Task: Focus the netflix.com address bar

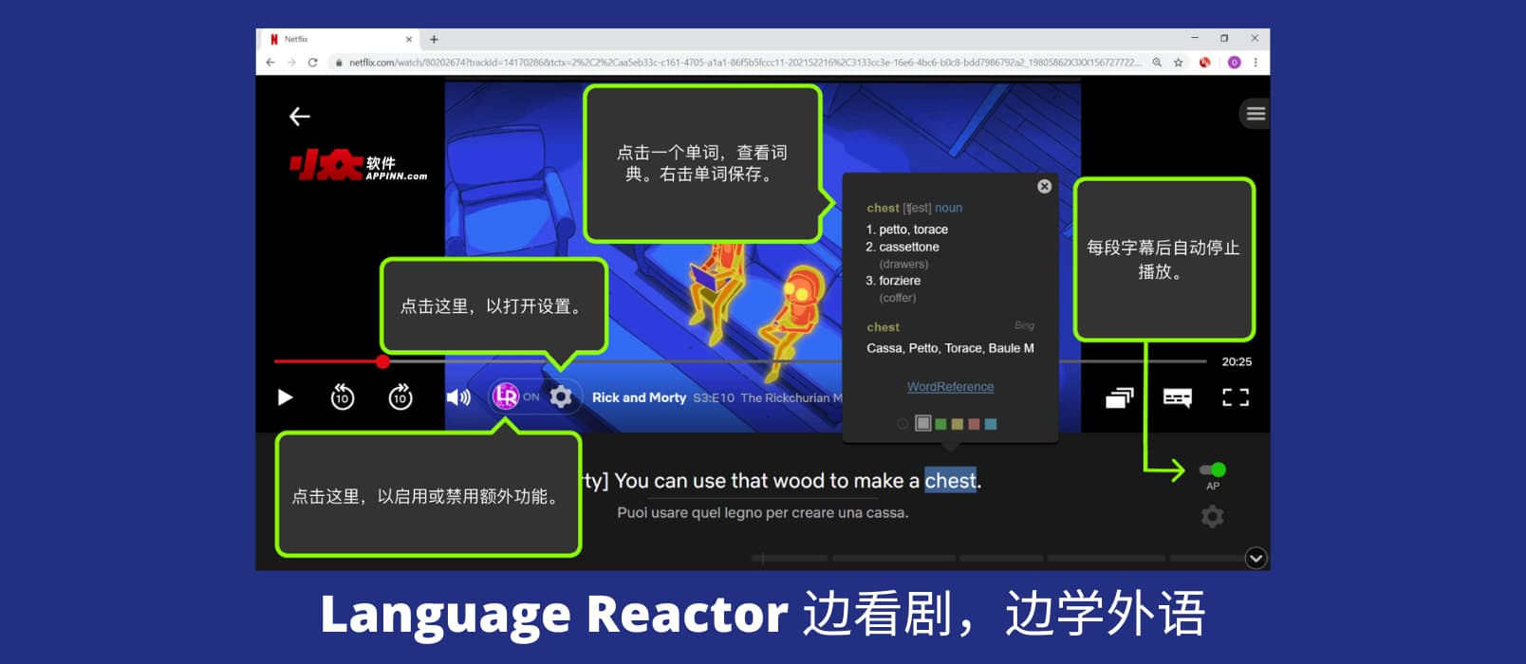Action: pyautogui.click(x=745, y=63)
